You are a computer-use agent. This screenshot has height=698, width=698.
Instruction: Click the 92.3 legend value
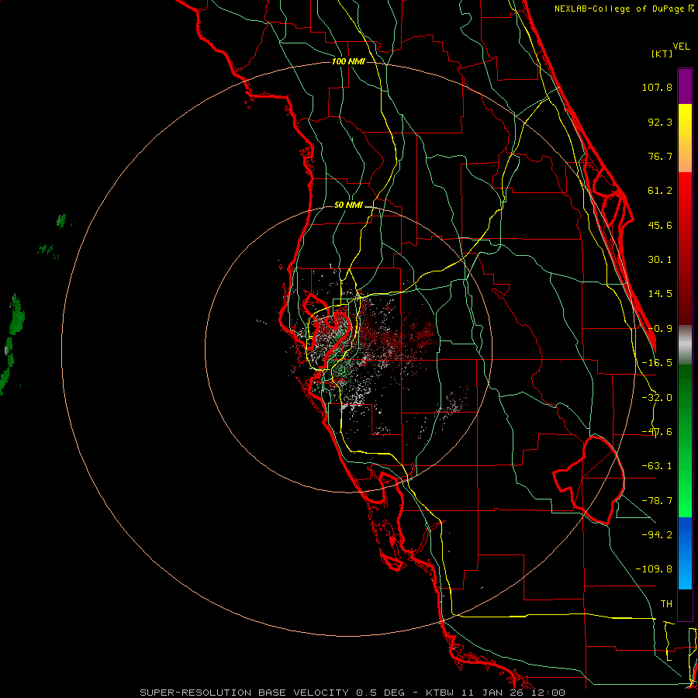click(660, 122)
